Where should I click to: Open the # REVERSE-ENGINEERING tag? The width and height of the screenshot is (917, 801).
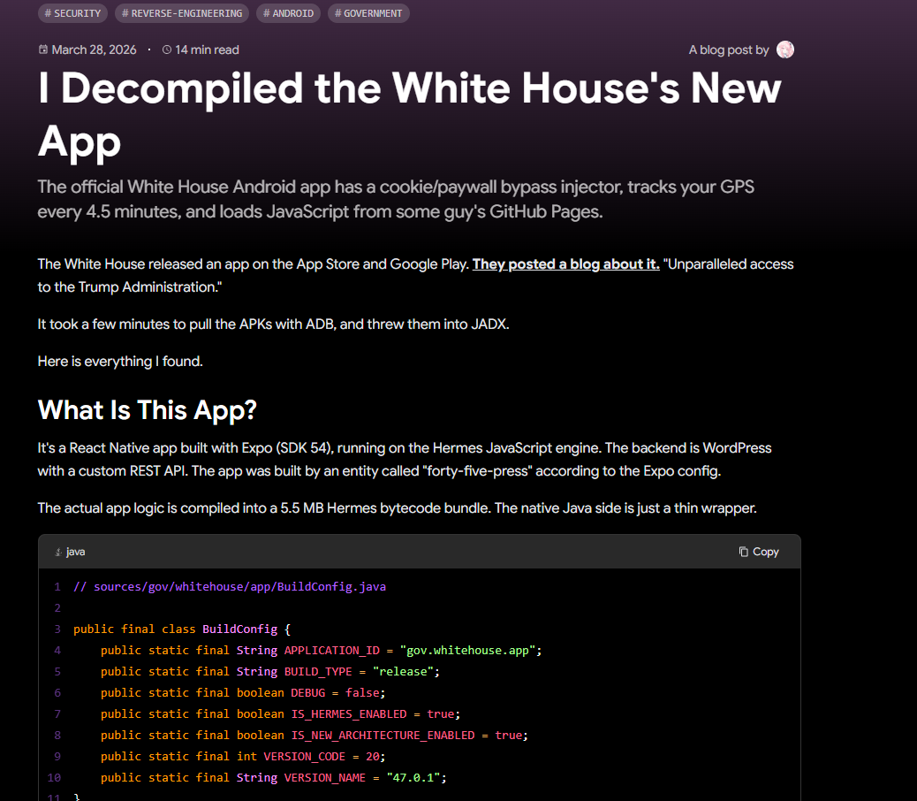point(182,13)
